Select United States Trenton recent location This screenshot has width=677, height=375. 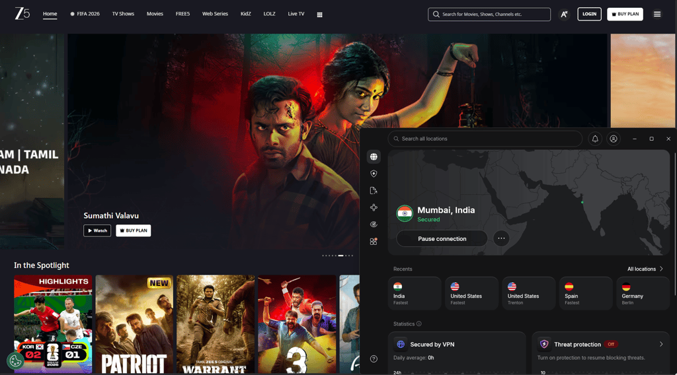pyautogui.click(x=528, y=294)
